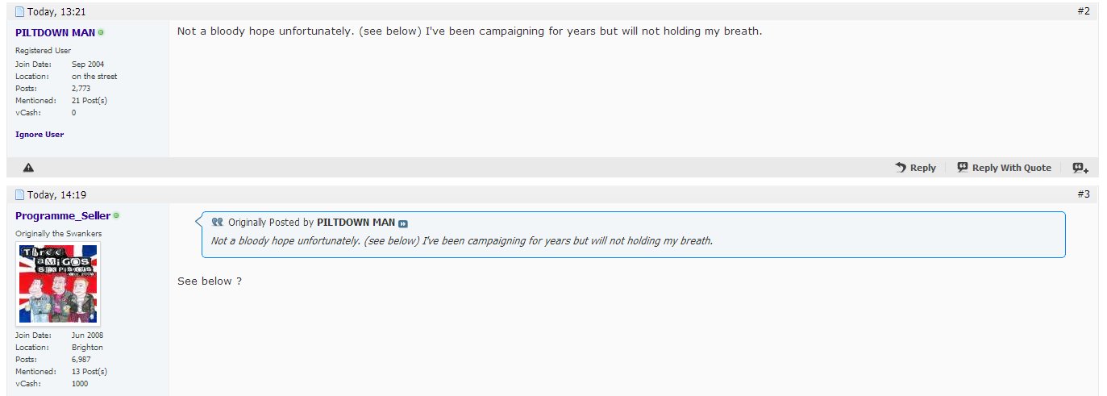Image resolution: width=1107 pixels, height=396 pixels.
Task: Click the multi-quote icon on post #2
Action: click(1080, 168)
